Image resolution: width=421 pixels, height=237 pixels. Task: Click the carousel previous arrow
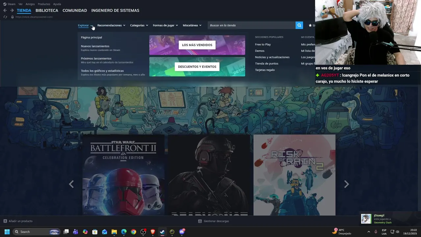coord(71,184)
